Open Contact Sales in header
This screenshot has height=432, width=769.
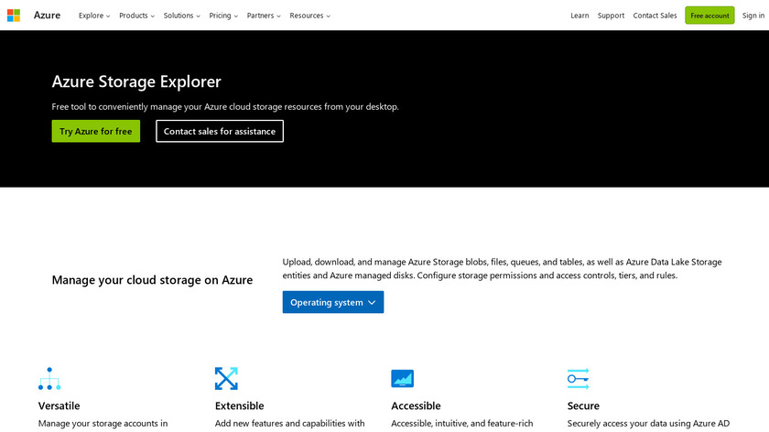pyautogui.click(x=655, y=16)
